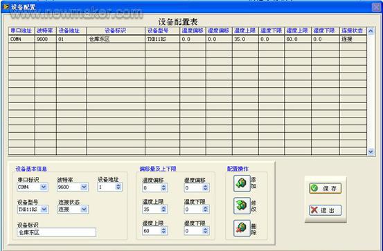Click the 添加 (add device) icon button

pyautogui.click(x=242, y=183)
